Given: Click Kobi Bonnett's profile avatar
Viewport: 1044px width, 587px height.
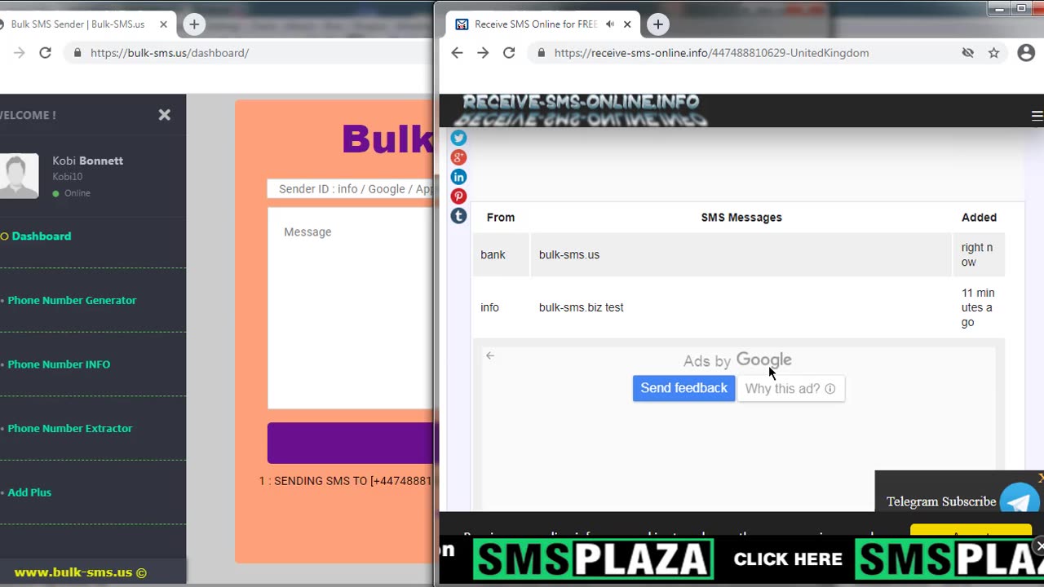Looking at the screenshot, I should [18, 176].
